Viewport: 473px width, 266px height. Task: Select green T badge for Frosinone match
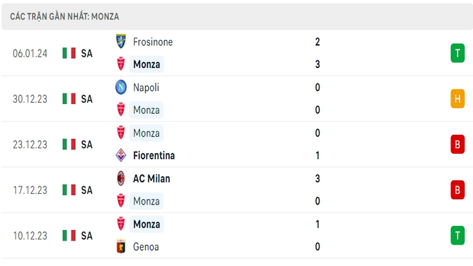[x=457, y=53]
